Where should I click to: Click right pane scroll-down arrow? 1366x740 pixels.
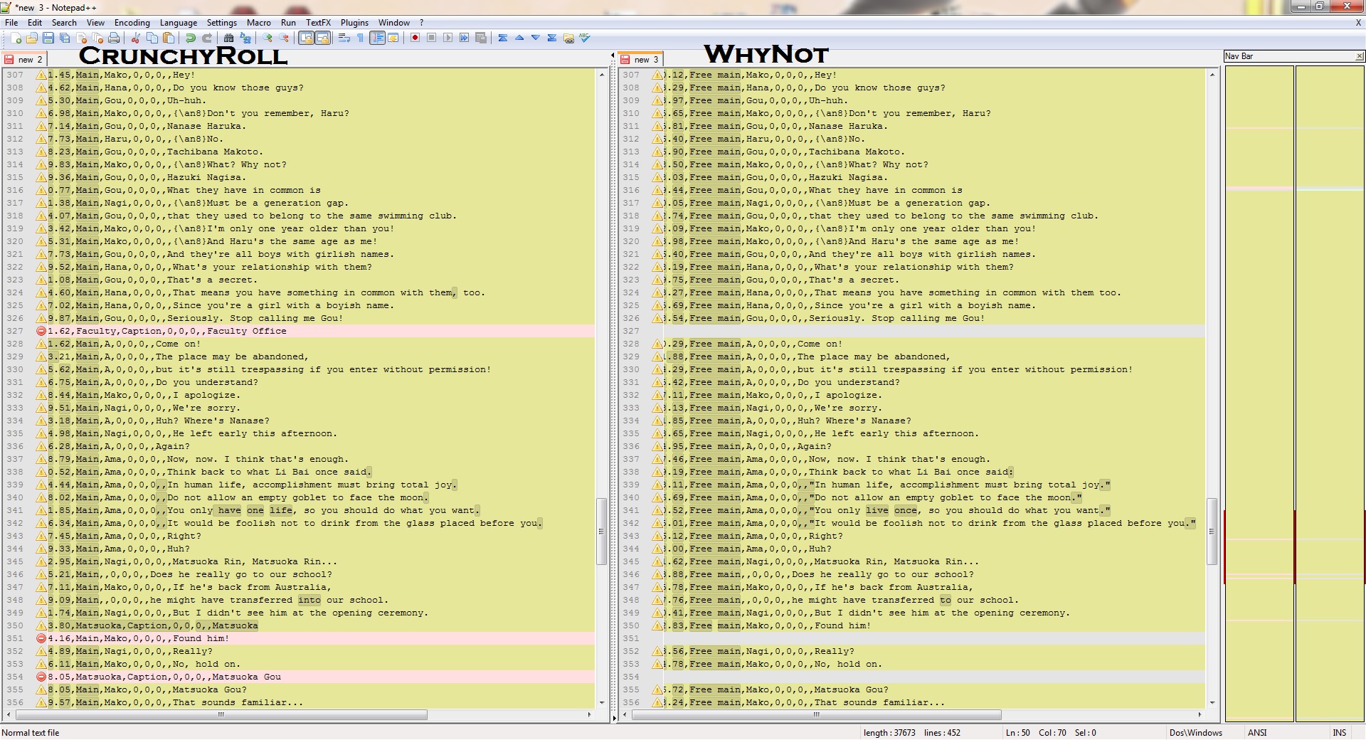[1213, 703]
